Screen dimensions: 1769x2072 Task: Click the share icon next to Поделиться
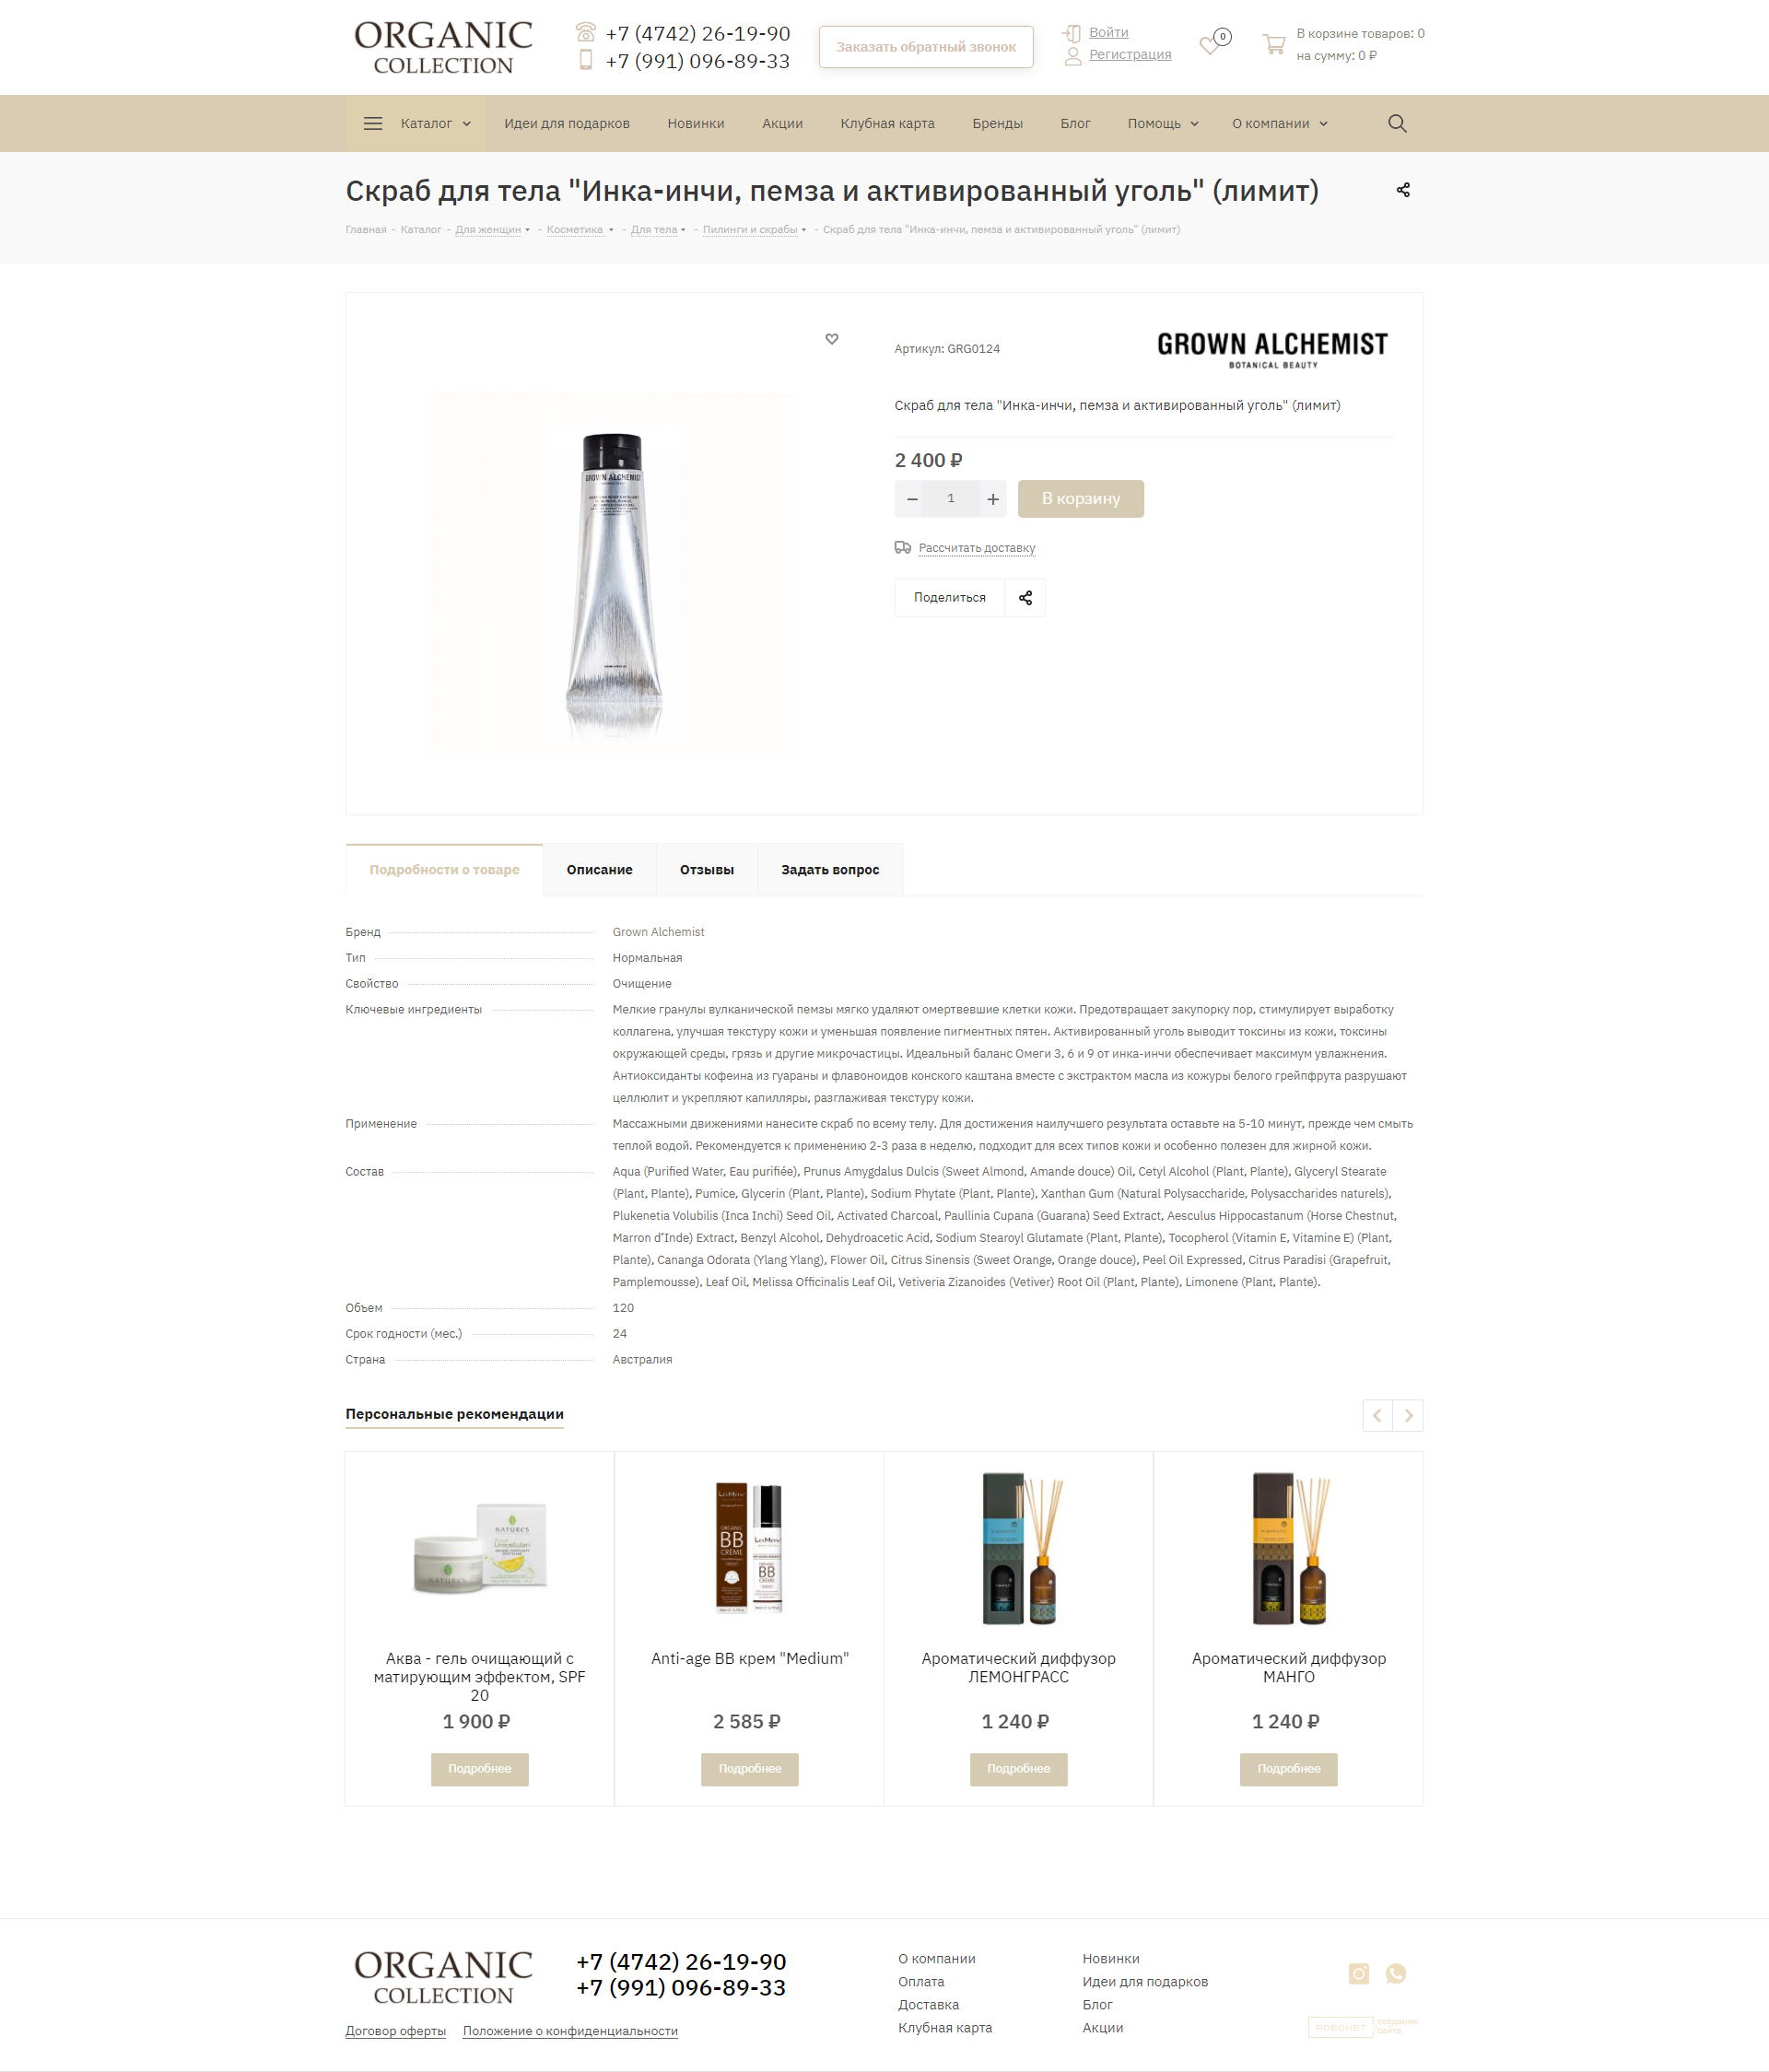point(1025,598)
